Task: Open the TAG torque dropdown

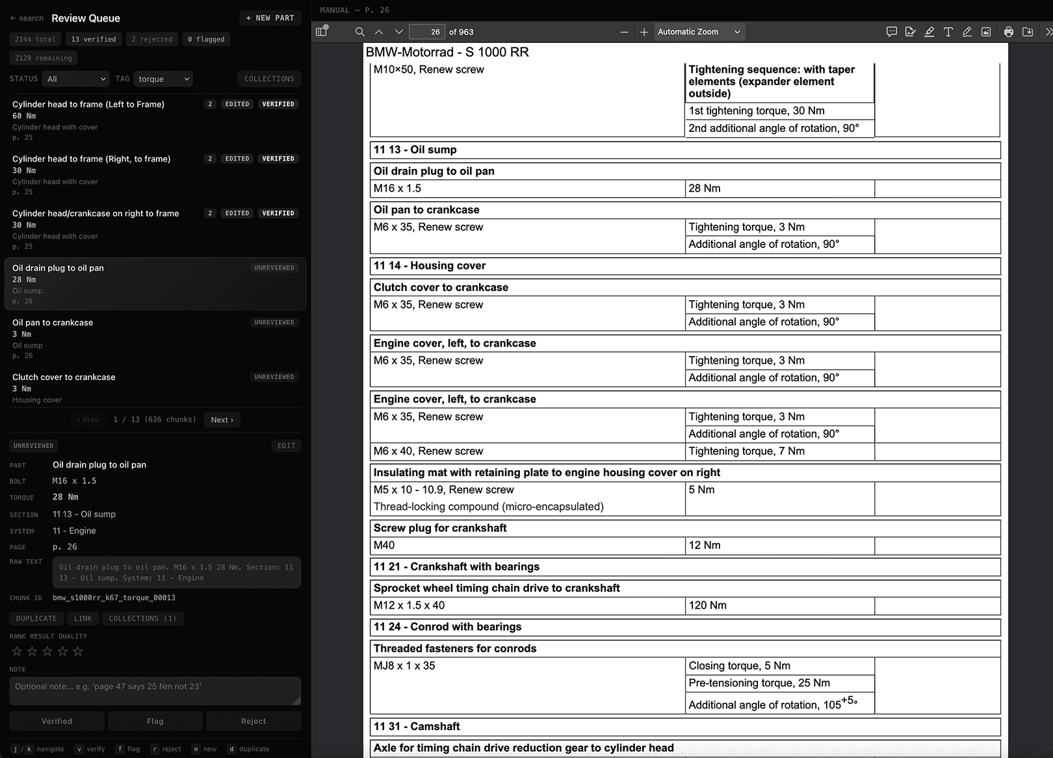Action: coord(163,79)
